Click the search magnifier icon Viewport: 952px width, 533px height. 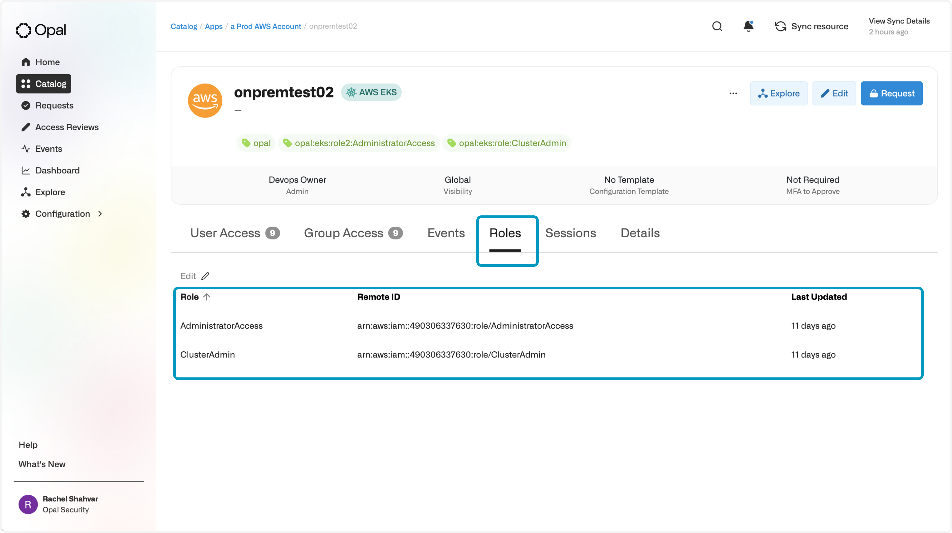click(x=717, y=26)
